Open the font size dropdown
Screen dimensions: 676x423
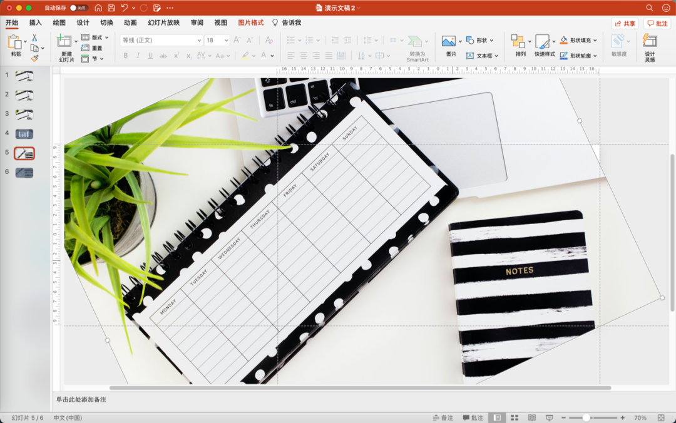(227, 40)
